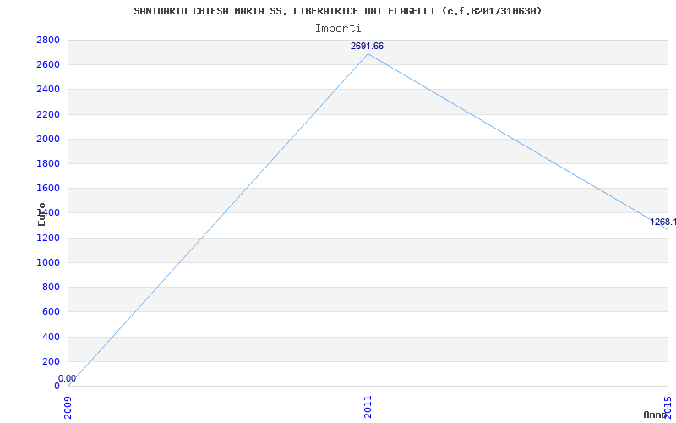676x423 pixels.
Task: Select the 2691.66 data point label
Action: tap(367, 47)
